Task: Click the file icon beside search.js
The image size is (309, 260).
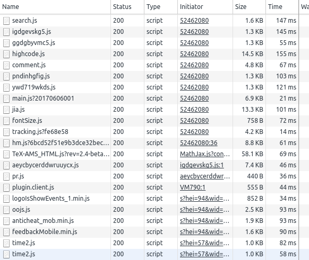Action: click(x=6, y=21)
